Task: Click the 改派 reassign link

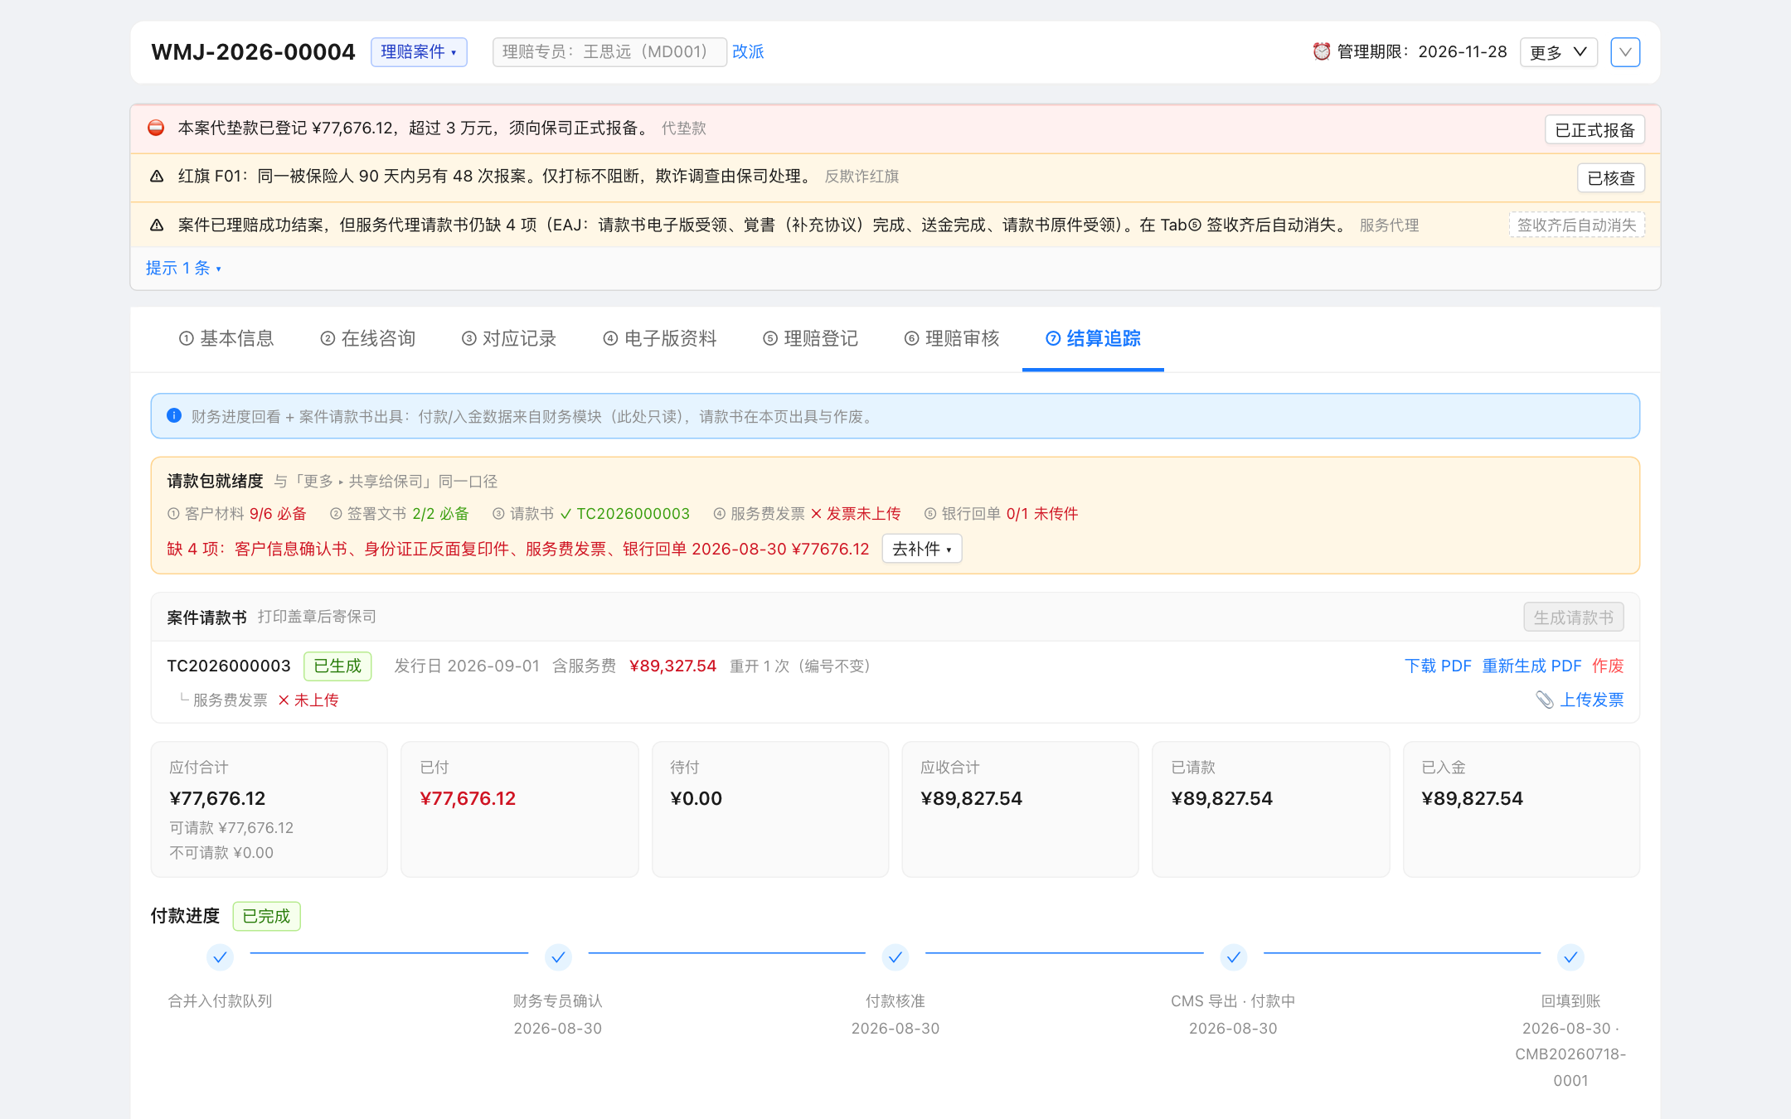Action: tap(748, 51)
